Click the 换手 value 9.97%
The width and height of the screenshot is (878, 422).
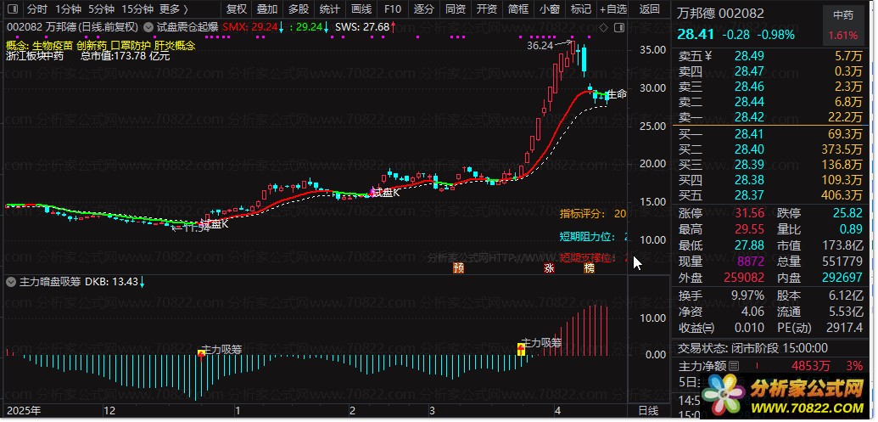click(747, 295)
